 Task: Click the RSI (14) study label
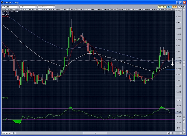pyautogui.click(x=5, y=98)
